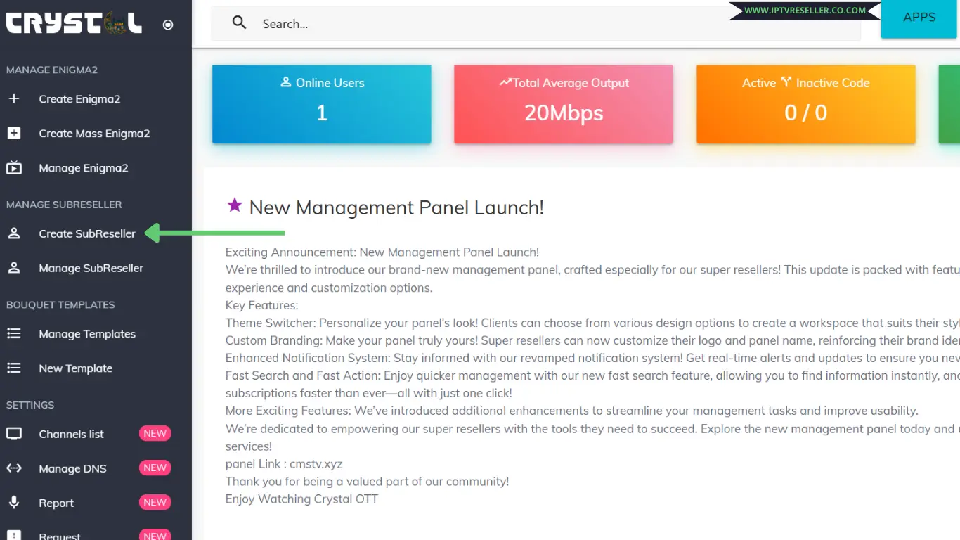Click the plus icon beside Create Enigma2
Viewport: 960px width, 540px height.
click(x=14, y=99)
